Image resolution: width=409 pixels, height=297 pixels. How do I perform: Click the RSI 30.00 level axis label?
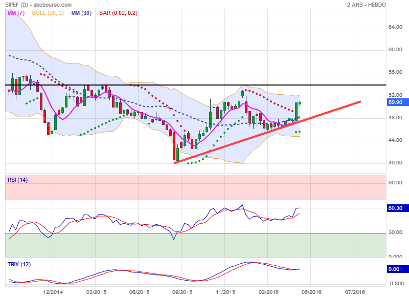(x=395, y=232)
